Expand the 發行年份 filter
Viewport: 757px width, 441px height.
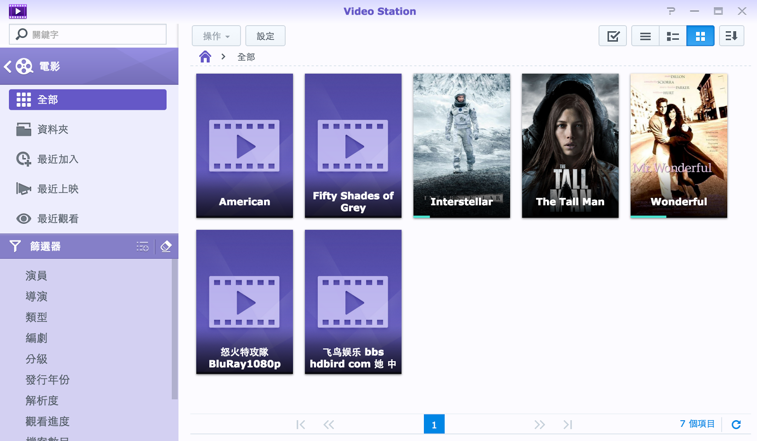pos(47,380)
